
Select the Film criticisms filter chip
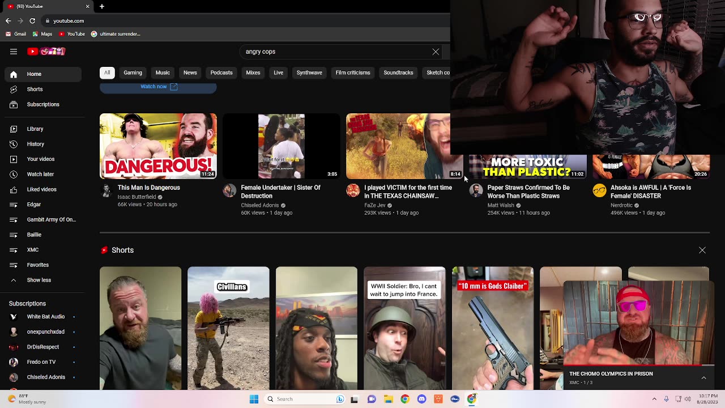click(353, 73)
